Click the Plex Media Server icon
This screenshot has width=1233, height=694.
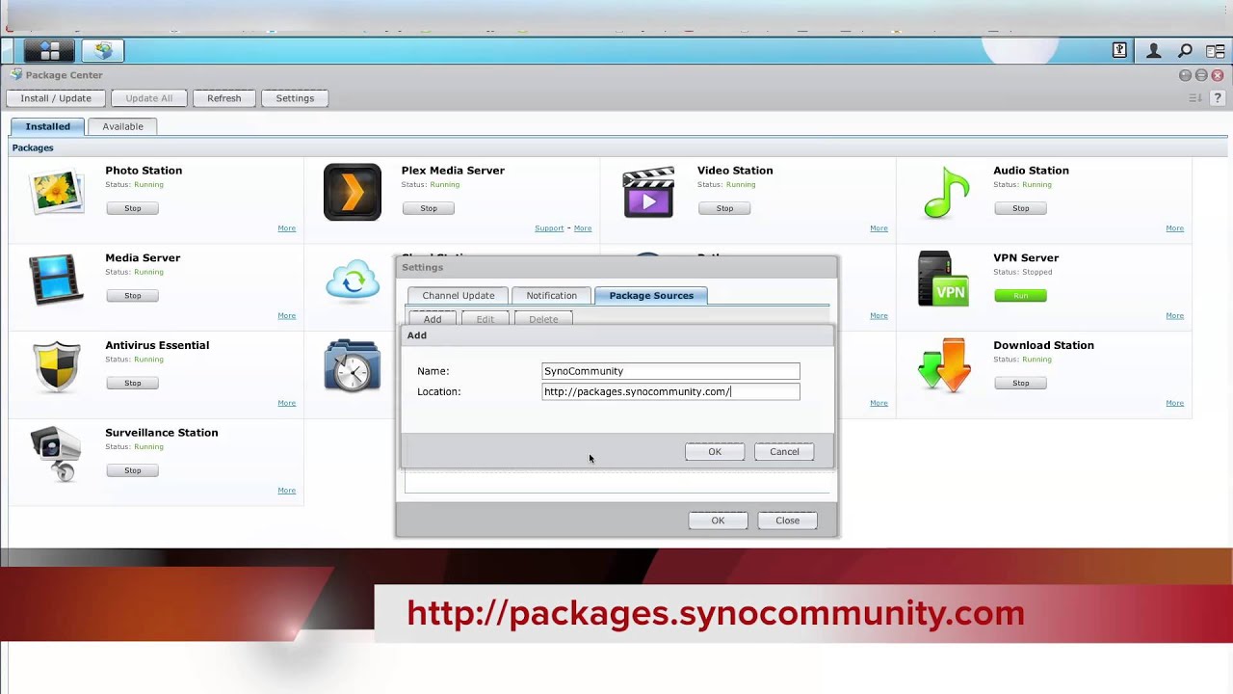(x=352, y=193)
